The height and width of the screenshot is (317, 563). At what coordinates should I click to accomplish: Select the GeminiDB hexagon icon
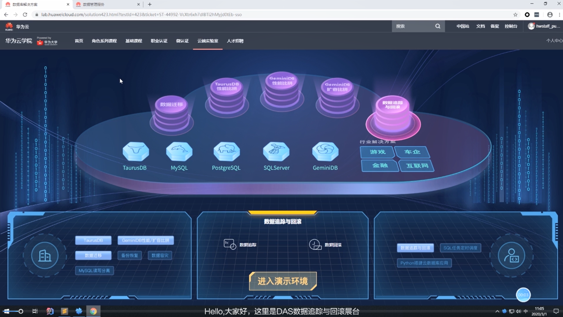pyautogui.click(x=325, y=151)
